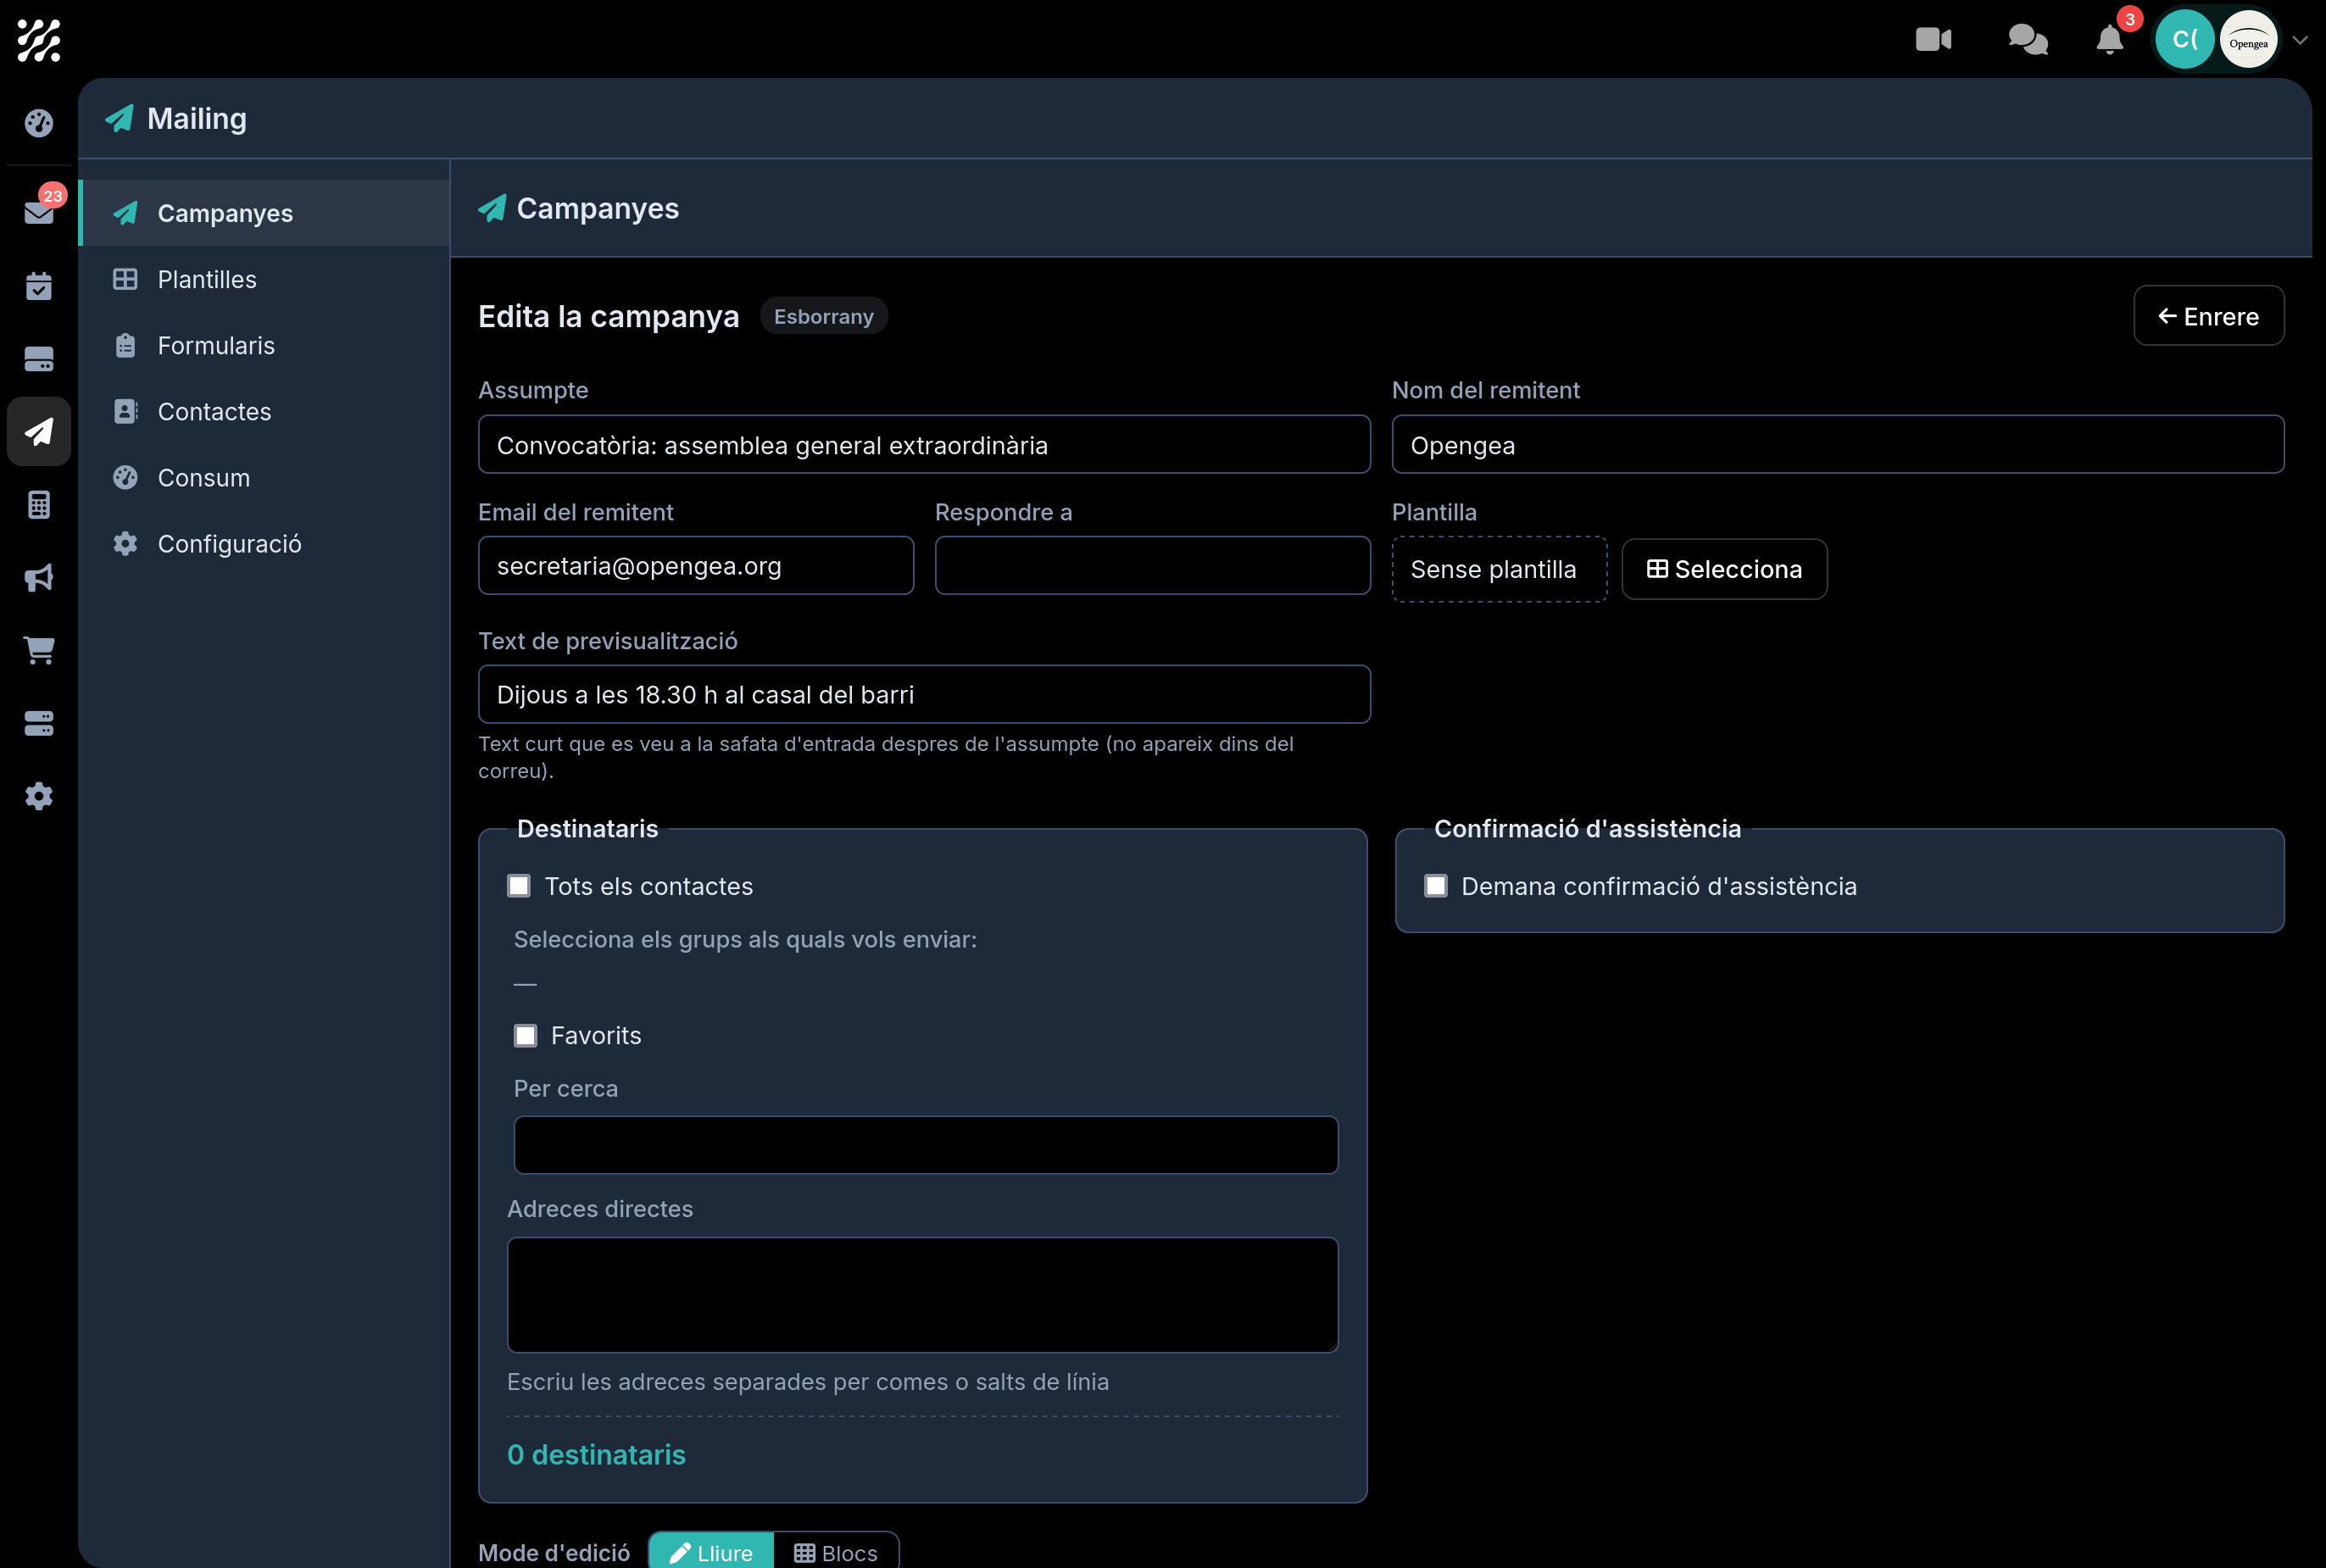This screenshot has height=1568, width=2326.
Task: Open notifications bell with 3 alerts
Action: coord(2109,39)
